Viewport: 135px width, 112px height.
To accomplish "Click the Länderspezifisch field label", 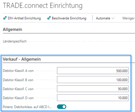I will click(x=15, y=41).
